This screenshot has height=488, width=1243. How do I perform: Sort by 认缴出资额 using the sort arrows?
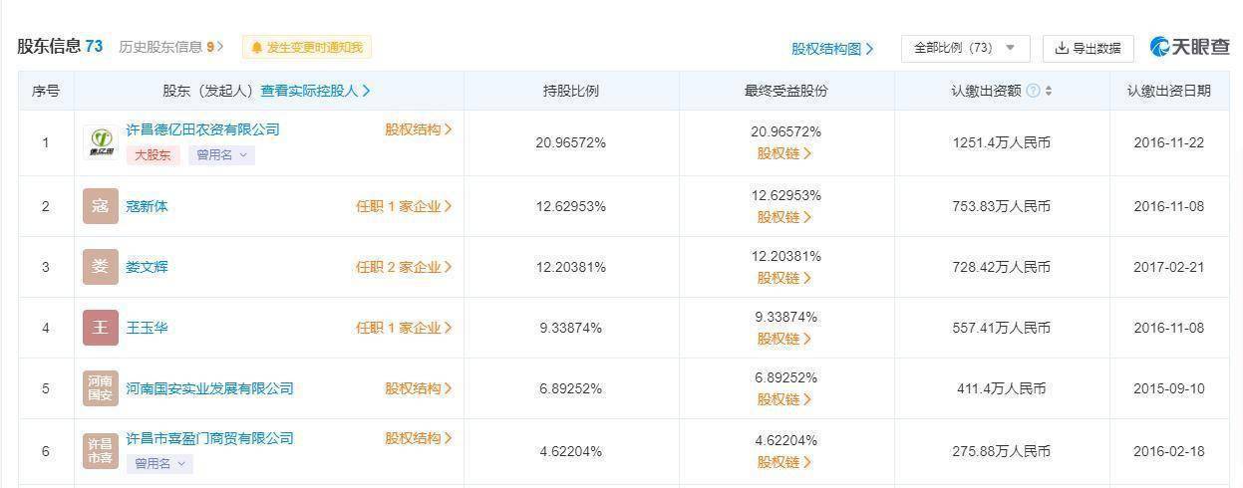pos(1049,91)
